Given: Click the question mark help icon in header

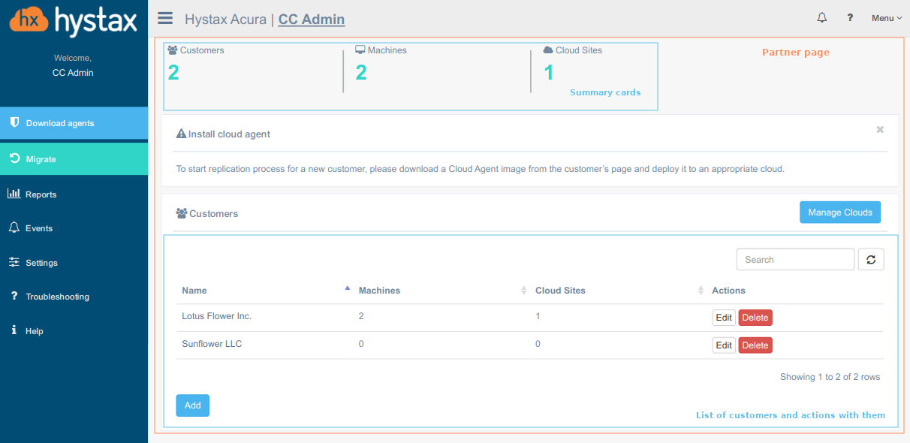Looking at the screenshot, I should point(850,18).
